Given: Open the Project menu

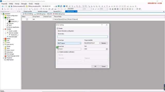Looking at the screenshot, I should click(4, 4).
